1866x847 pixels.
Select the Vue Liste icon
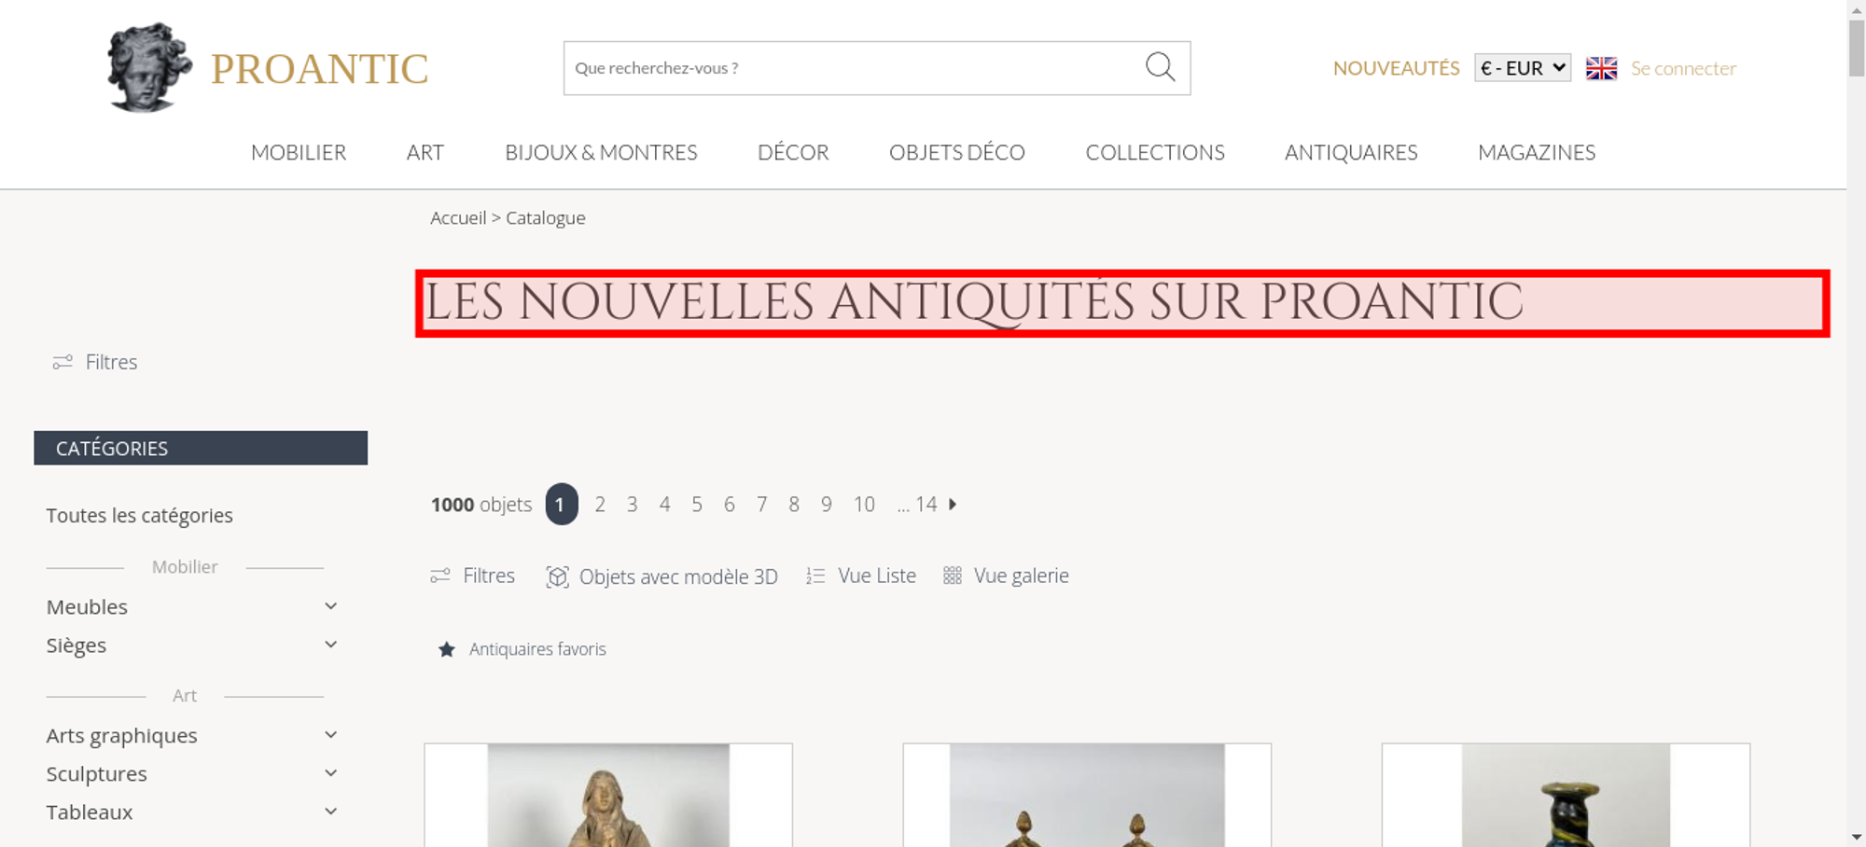point(815,576)
